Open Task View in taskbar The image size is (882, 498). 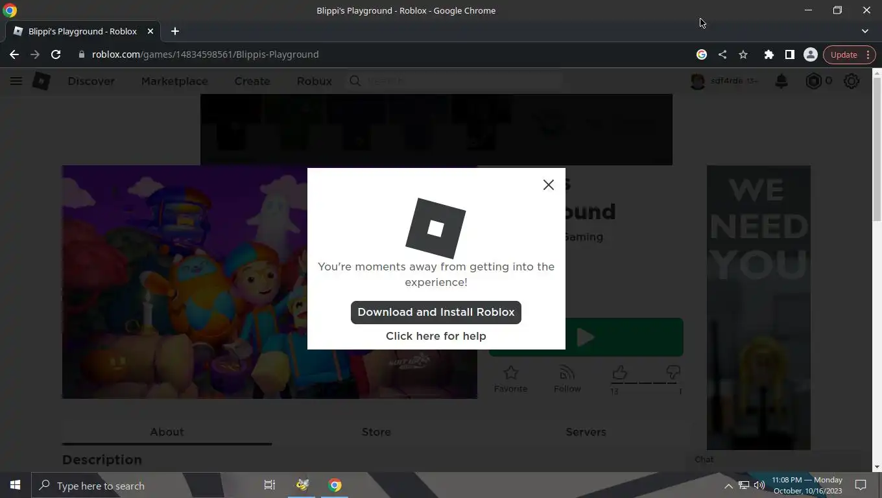(270, 485)
